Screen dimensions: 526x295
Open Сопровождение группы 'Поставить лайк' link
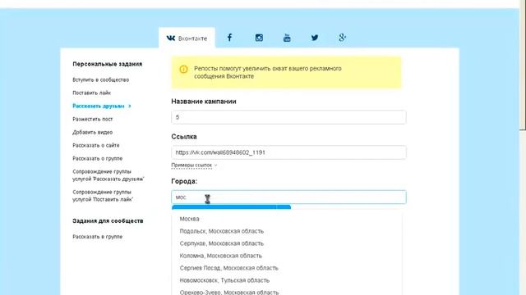tap(103, 196)
